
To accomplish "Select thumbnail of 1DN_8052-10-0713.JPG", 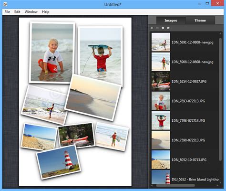I will click(161, 159).
